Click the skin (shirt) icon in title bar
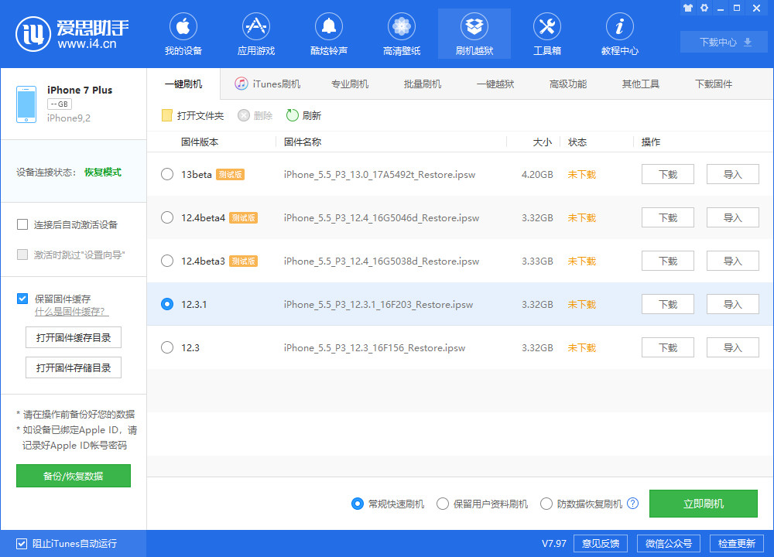The image size is (774, 557). pyautogui.click(x=687, y=8)
